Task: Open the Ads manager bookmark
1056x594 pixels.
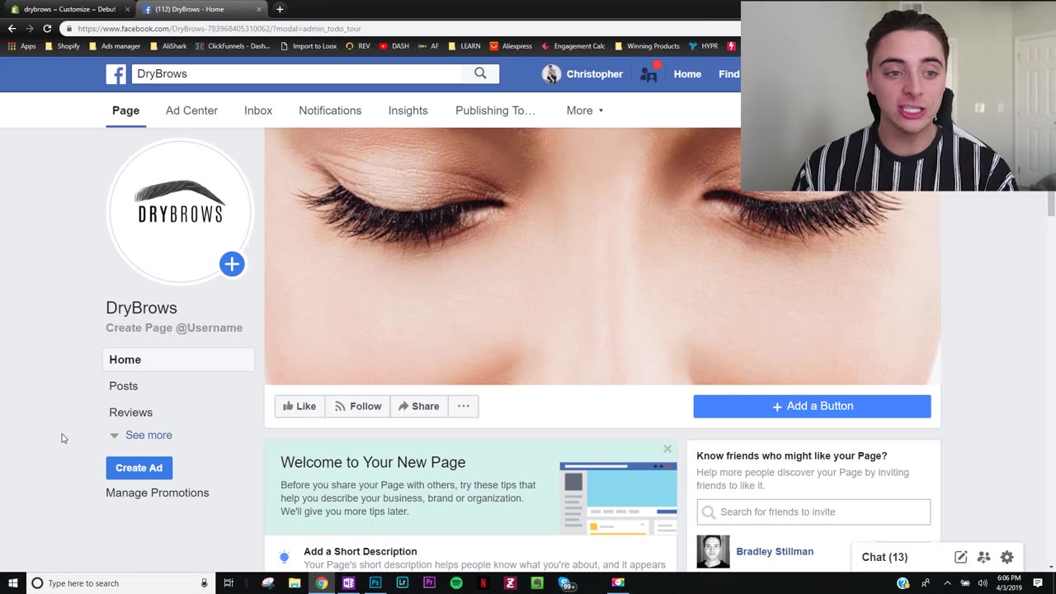Action: tap(115, 46)
